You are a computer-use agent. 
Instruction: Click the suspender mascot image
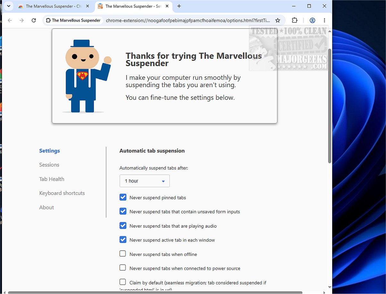[x=86, y=76]
